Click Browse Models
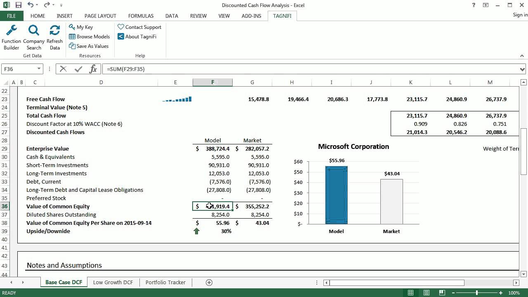The height and width of the screenshot is (297, 528). click(x=89, y=36)
